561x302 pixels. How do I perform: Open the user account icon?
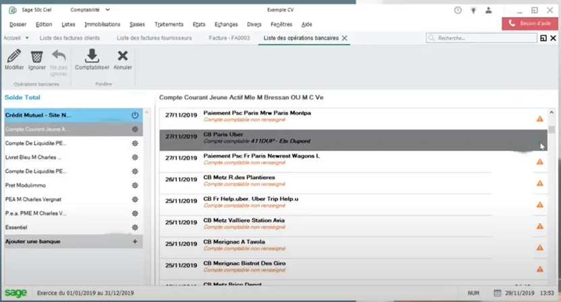point(488,10)
